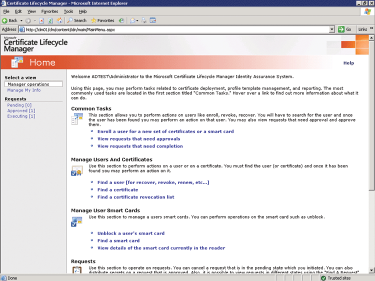Click Unblock a user's smart card
The image size is (375, 281).
click(131, 233)
